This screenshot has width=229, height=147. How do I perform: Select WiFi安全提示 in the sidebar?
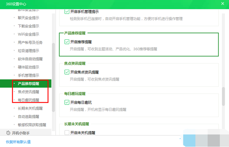click(x=28, y=34)
